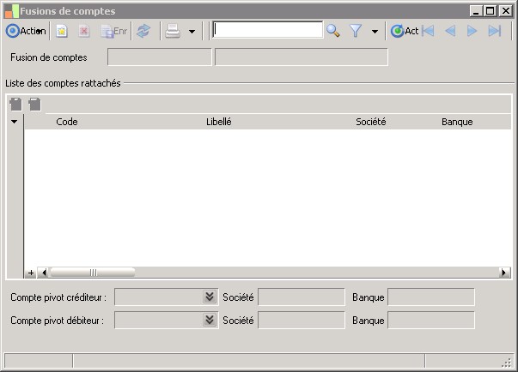
Task: Click the Act update icon
Action: click(x=405, y=31)
